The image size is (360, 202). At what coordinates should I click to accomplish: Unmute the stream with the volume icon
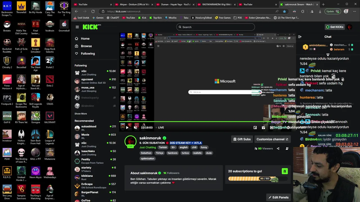135,127
